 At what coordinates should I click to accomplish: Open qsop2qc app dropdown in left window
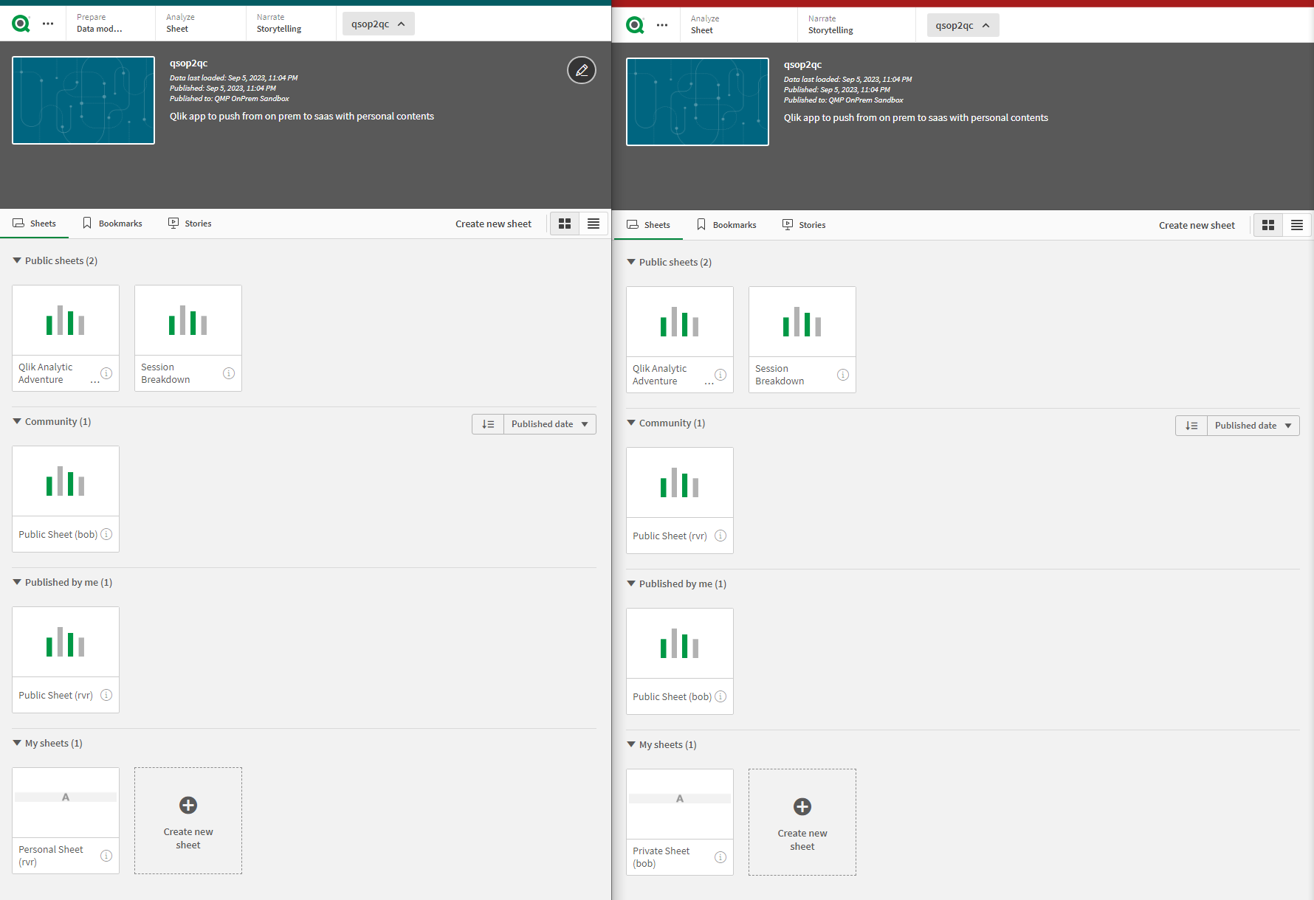point(378,24)
